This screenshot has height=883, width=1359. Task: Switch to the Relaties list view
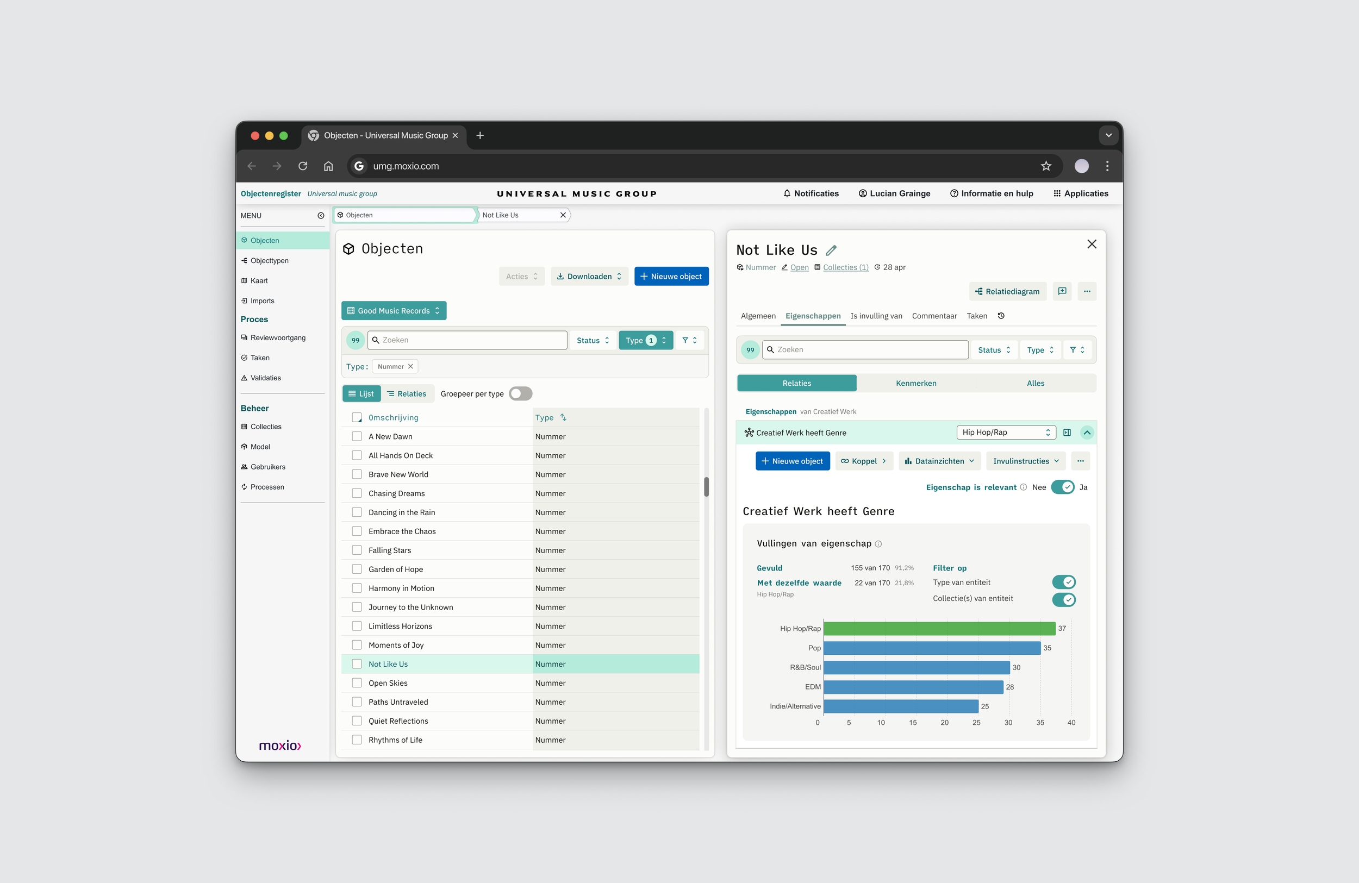pos(407,394)
